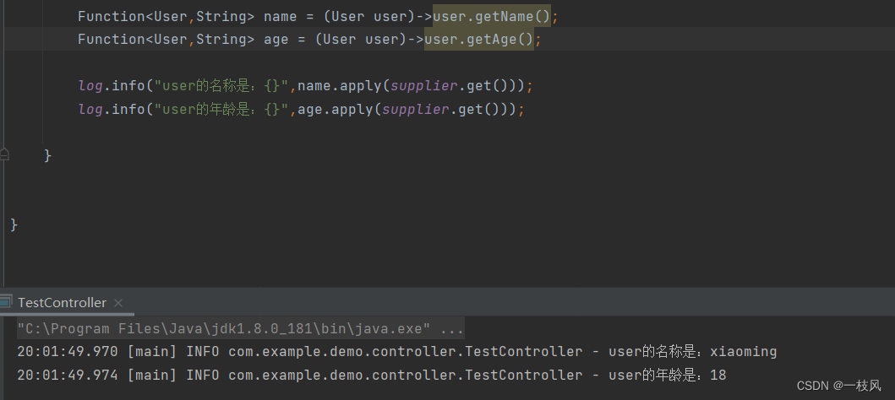895x400 pixels.
Task: Click the variable 'name' in Function declaration
Action: pos(280,17)
